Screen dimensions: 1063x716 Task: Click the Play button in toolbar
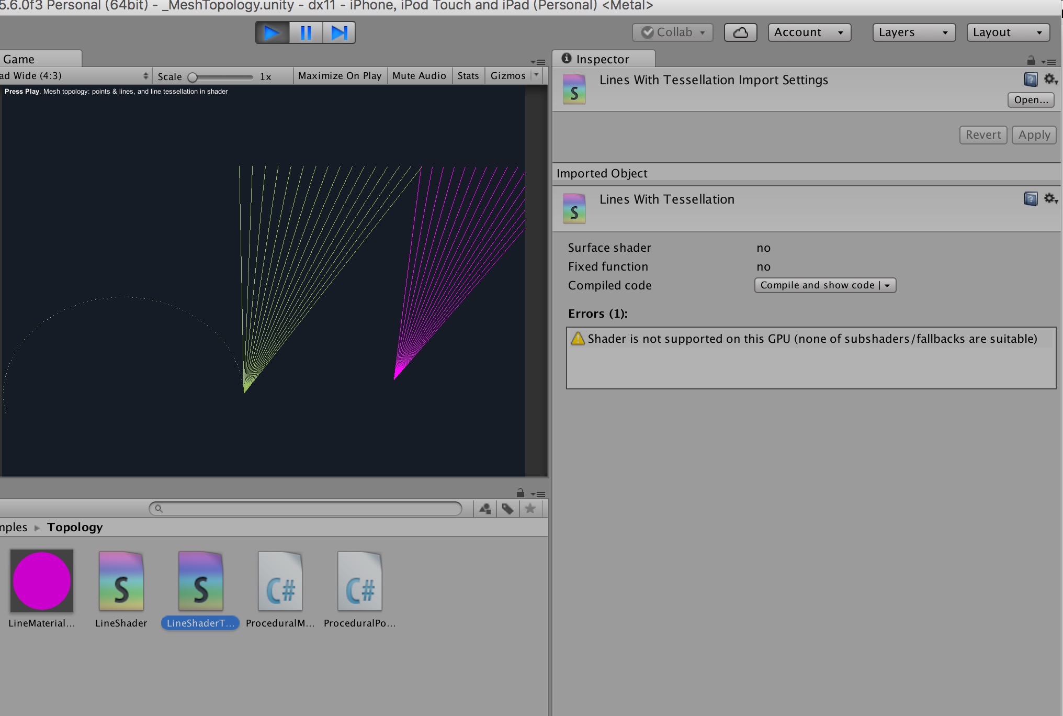272,32
